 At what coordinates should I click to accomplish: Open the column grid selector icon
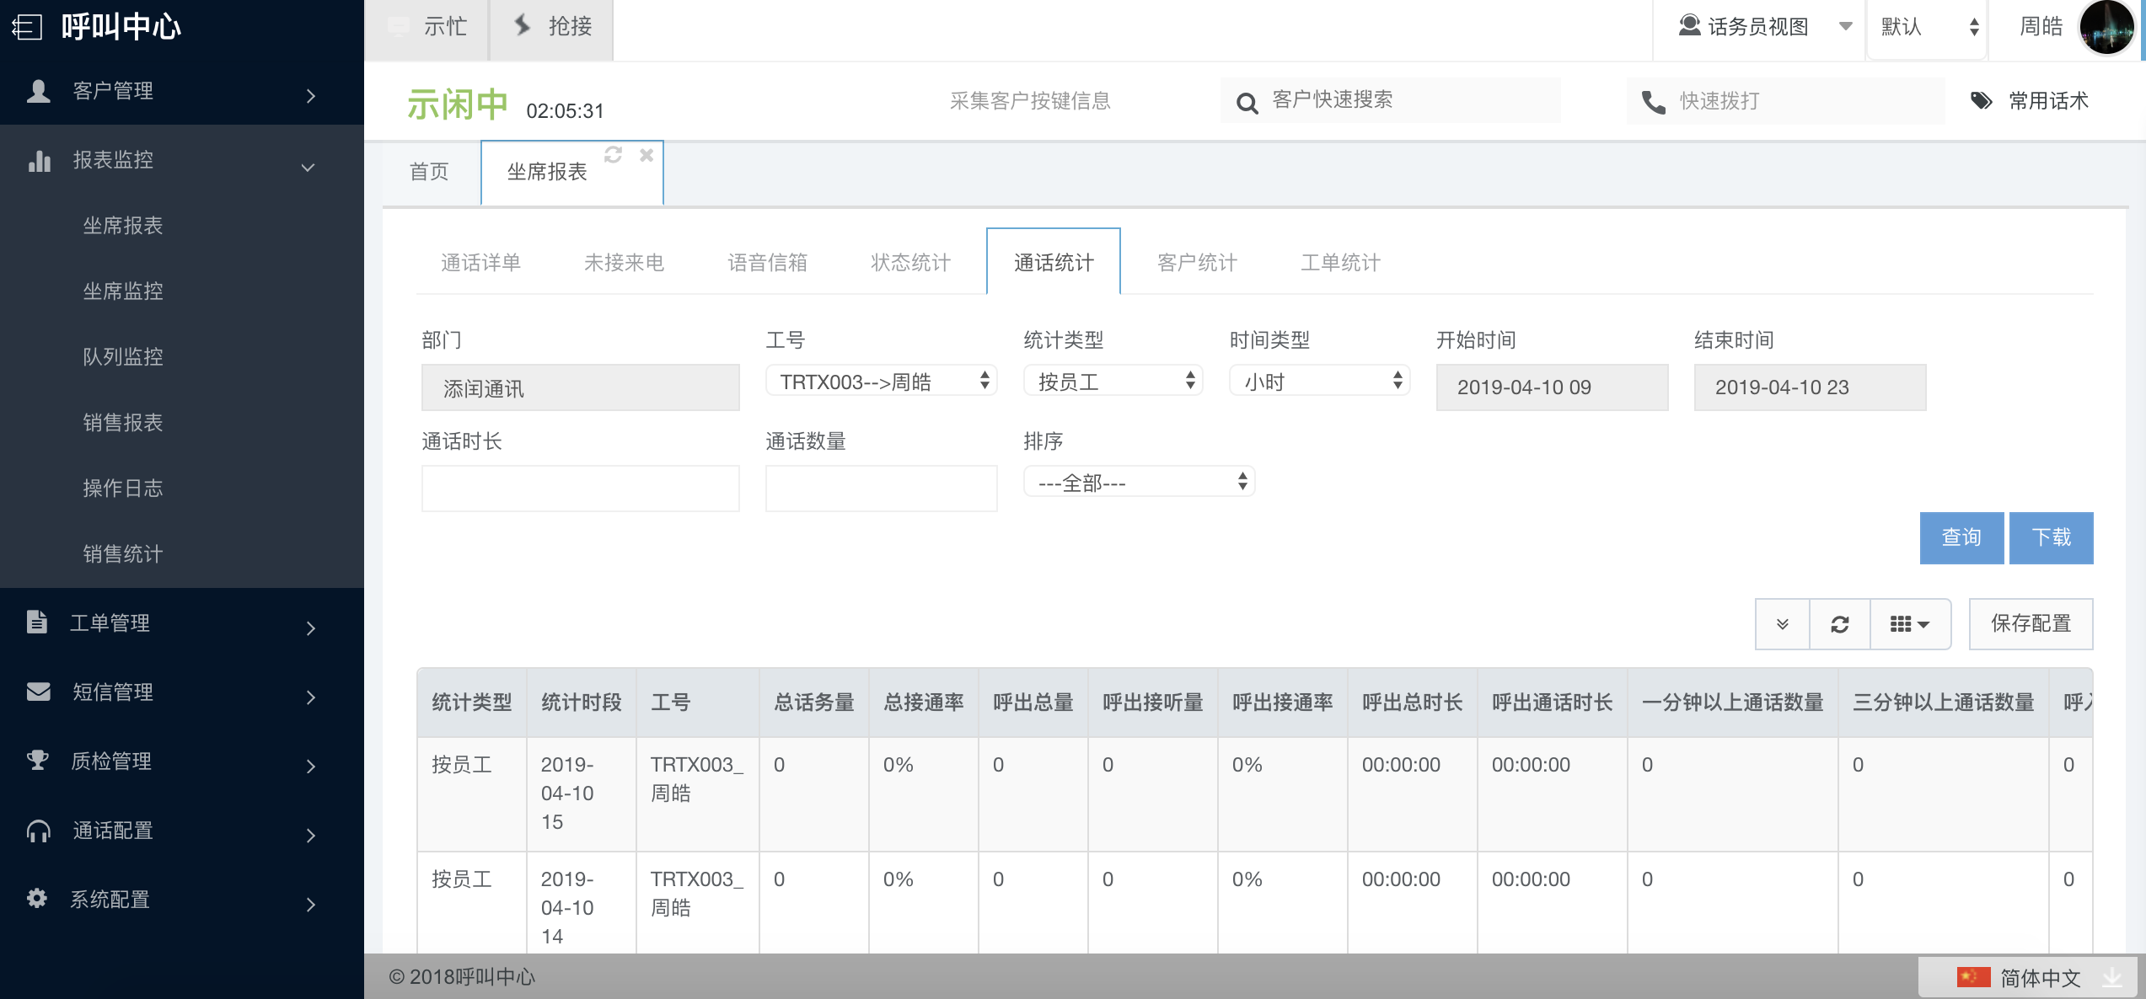[1909, 624]
